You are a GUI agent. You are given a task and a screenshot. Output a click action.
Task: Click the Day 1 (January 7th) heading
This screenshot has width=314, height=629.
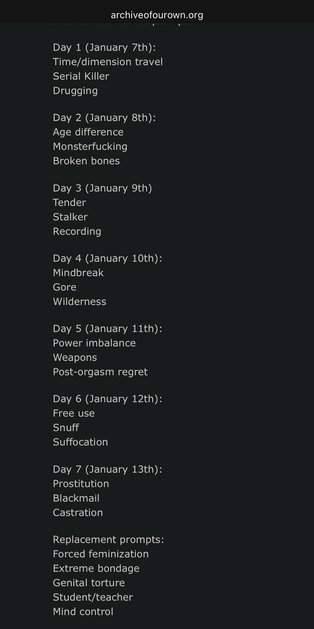[104, 47]
